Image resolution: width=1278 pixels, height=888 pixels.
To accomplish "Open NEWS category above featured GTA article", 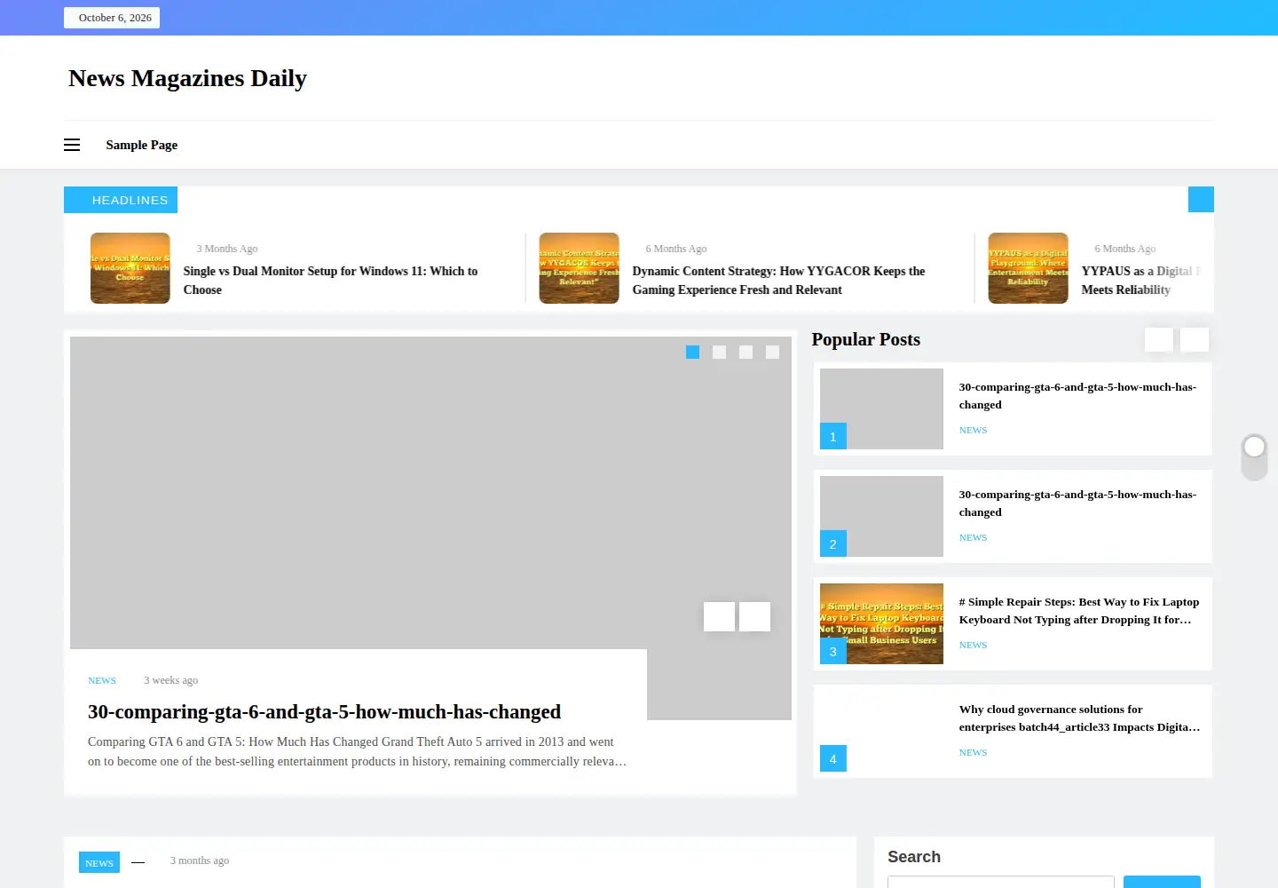I will [x=102, y=680].
